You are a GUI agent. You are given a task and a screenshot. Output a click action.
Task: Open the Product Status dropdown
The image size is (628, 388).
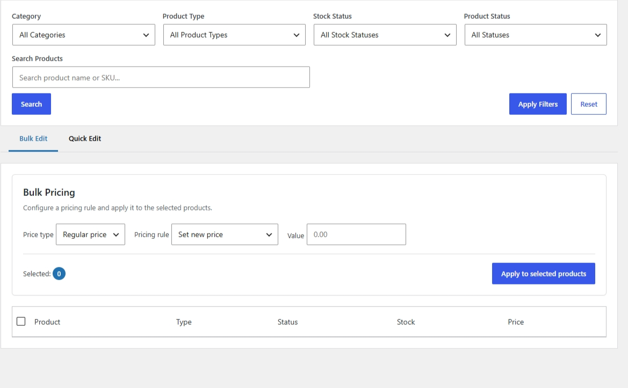point(536,35)
